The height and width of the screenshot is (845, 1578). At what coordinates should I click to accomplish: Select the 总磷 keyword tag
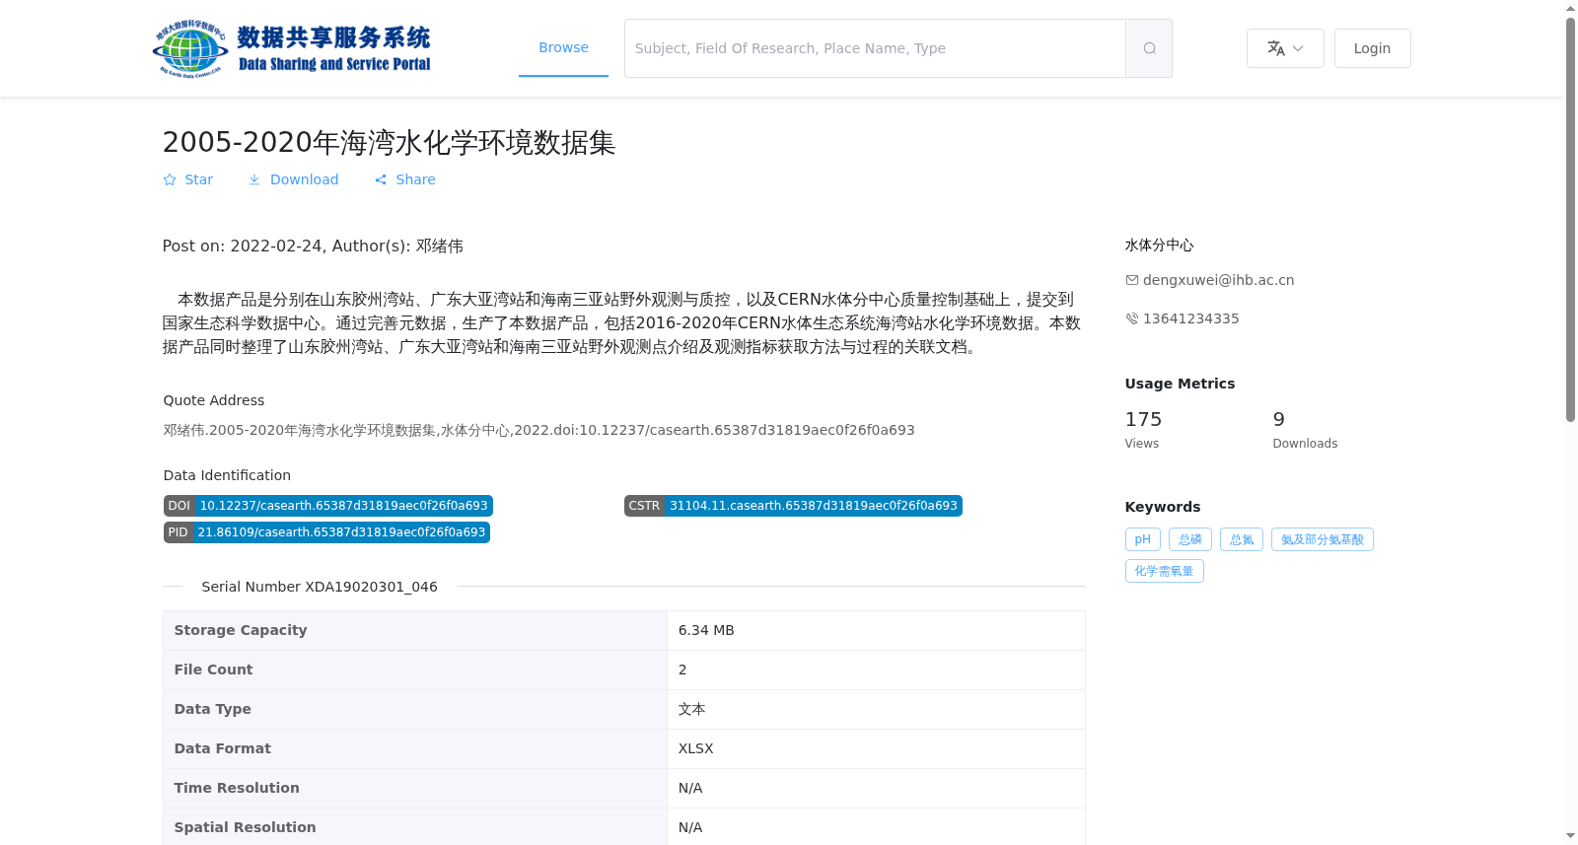[x=1190, y=539]
